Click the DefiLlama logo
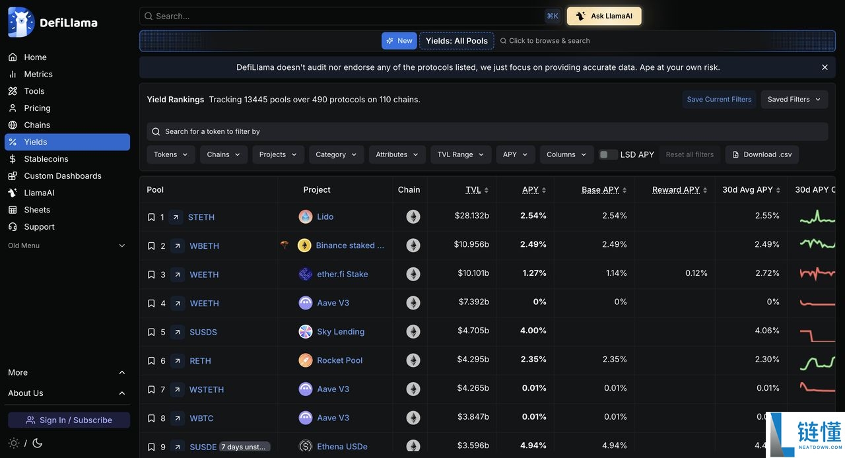This screenshot has width=845, height=458. pyautogui.click(x=53, y=22)
